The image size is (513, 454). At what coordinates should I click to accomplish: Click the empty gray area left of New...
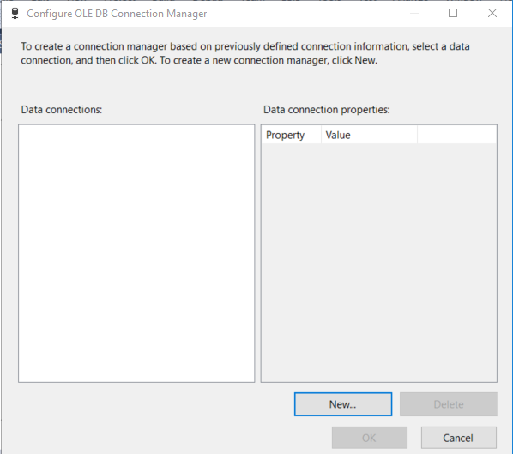(154, 404)
